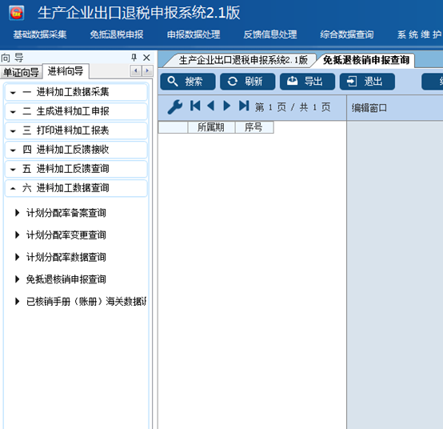
Task: Open the 申报数据处理 menu
Action: [194, 34]
